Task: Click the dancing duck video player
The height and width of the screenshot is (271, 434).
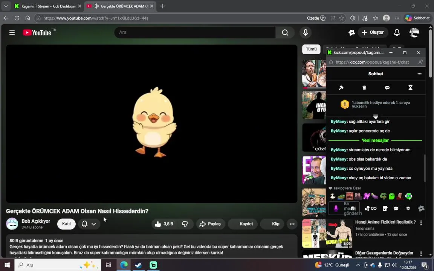Action: [152, 124]
